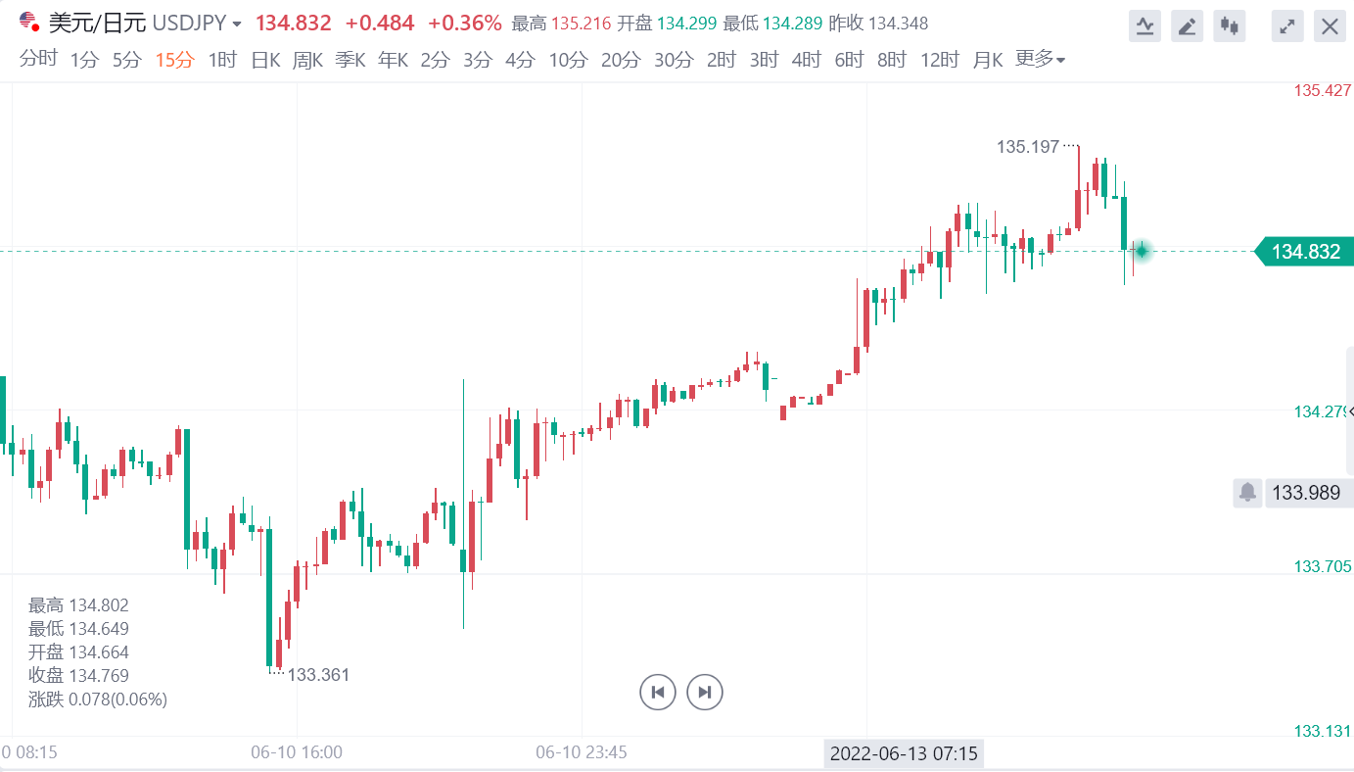Click the price alert bell icon
1354x772 pixels.
(x=1247, y=492)
